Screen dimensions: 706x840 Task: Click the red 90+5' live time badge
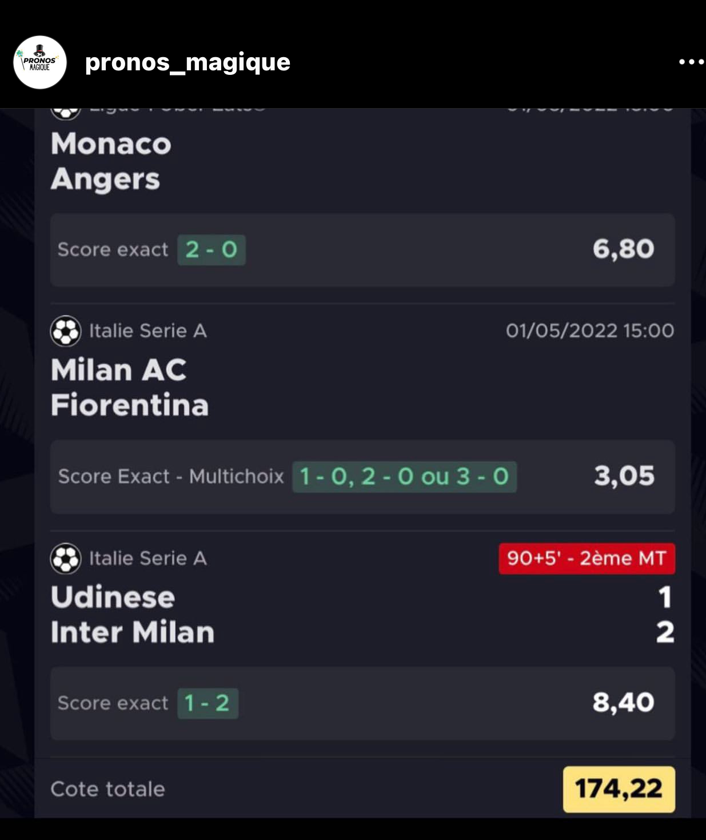(587, 558)
